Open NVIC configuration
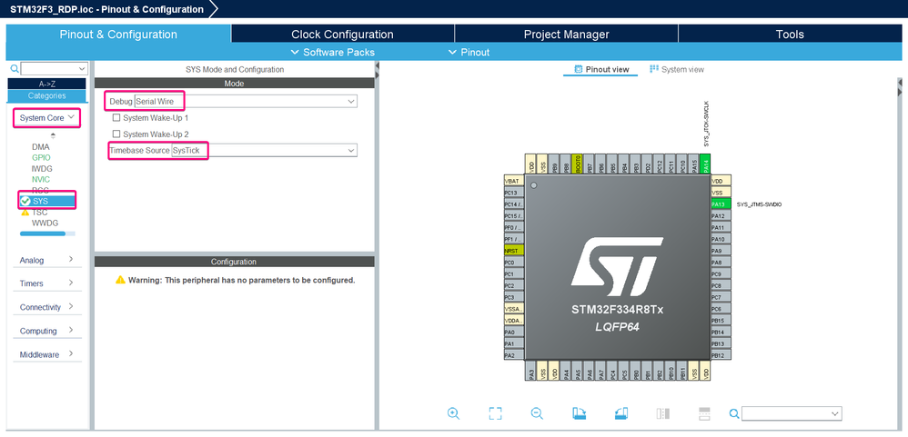908x437 pixels. (x=41, y=179)
